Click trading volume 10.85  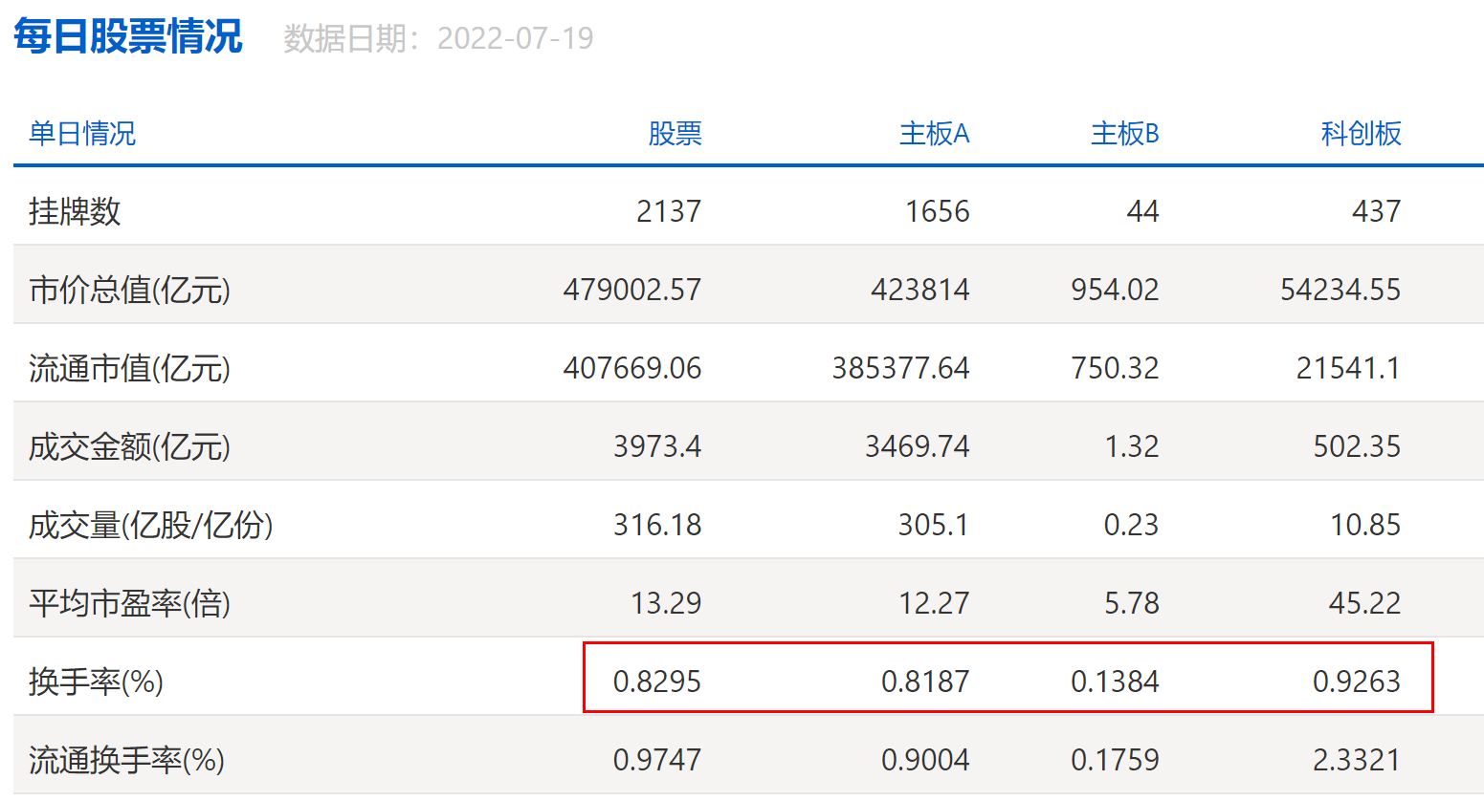tap(1365, 525)
